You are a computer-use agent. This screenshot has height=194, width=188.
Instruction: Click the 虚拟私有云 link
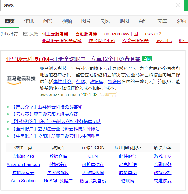23,173
